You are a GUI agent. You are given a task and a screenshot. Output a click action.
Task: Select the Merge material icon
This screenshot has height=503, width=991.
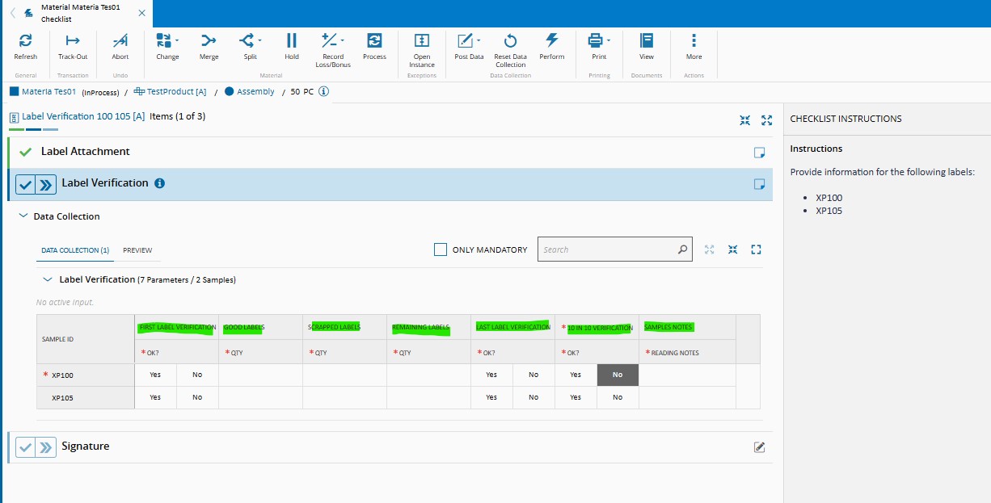(x=209, y=41)
